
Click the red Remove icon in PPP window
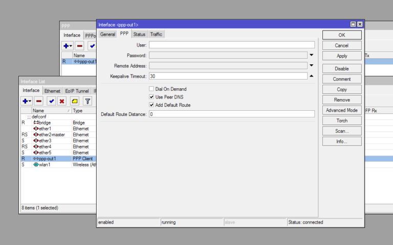[80, 46]
